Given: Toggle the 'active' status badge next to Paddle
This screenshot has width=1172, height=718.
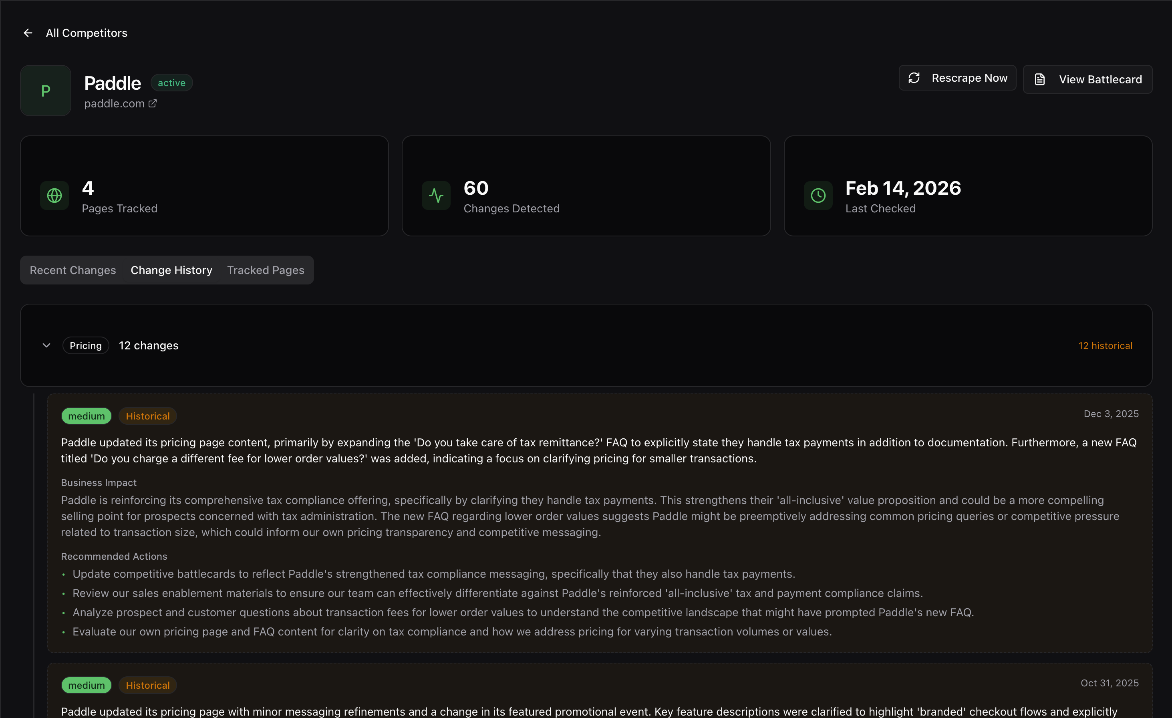Looking at the screenshot, I should pos(171,82).
